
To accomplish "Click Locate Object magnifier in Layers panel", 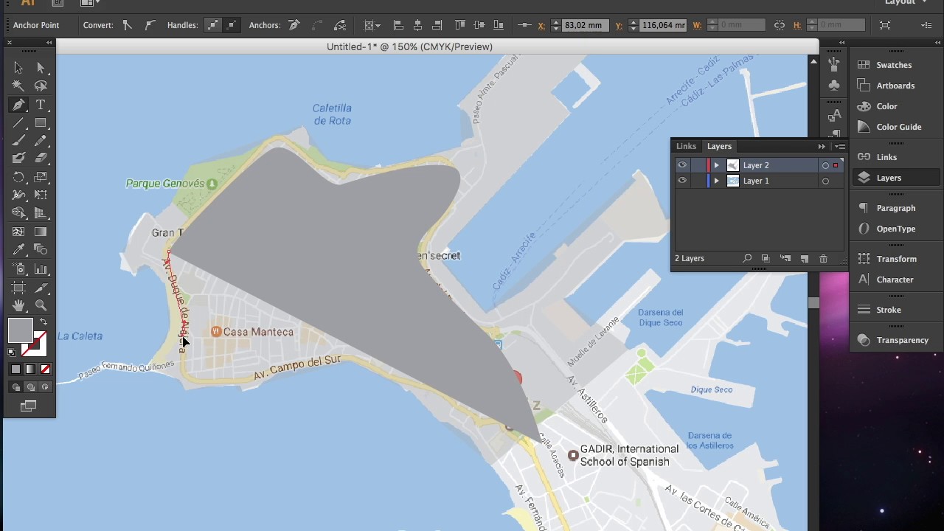I will [x=747, y=259].
